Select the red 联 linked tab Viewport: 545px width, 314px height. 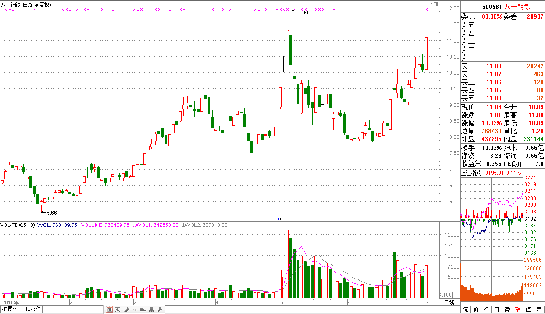point(518,309)
